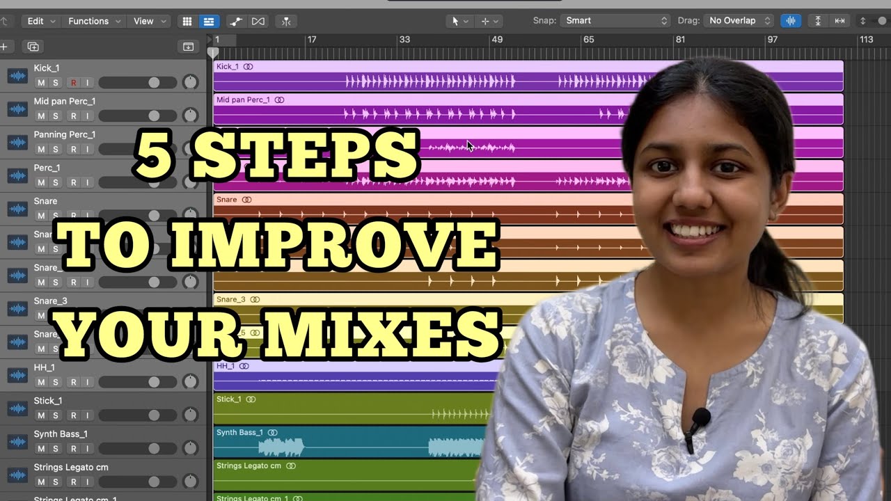This screenshot has width=891, height=501.
Task: Mute the Kick_1 track
Action: (41, 83)
